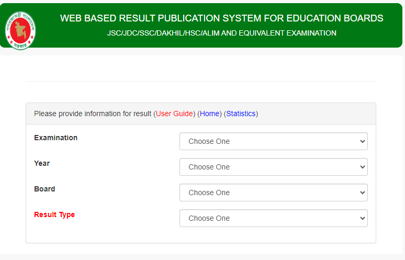Click the down arrow of Result Type select
The height and width of the screenshot is (260, 405).
click(362, 218)
